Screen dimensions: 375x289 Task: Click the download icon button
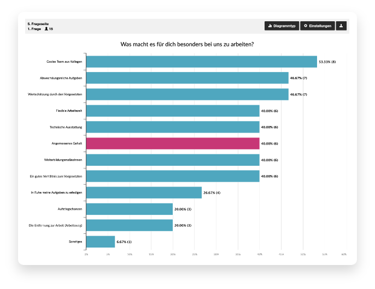point(341,26)
